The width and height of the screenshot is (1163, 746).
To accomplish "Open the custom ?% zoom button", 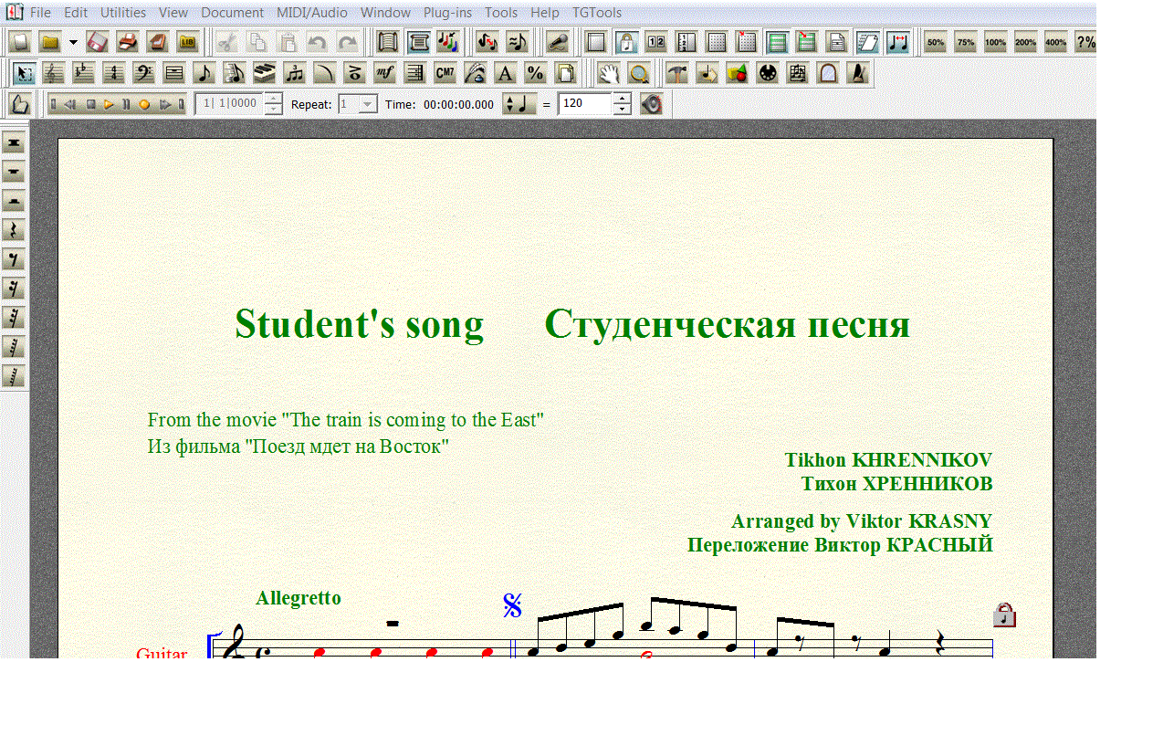I will pos(1085,42).
